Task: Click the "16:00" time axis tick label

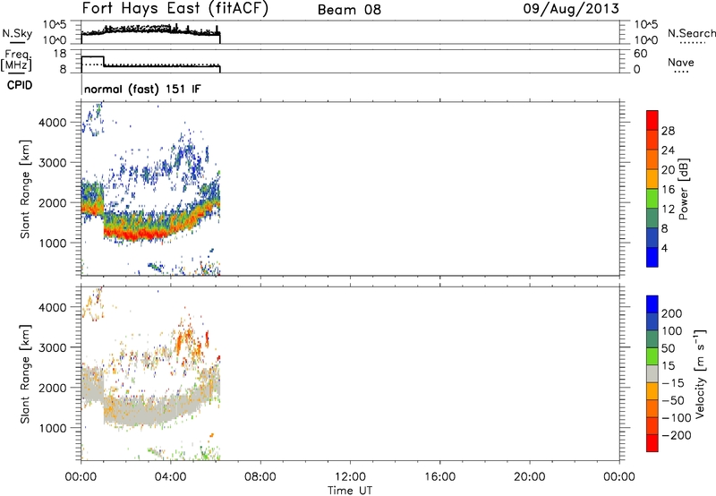Action: pyautogui.click(x=439, y=477)
